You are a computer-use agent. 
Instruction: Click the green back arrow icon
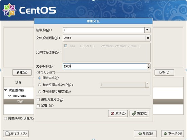click(x=140, y=134)
